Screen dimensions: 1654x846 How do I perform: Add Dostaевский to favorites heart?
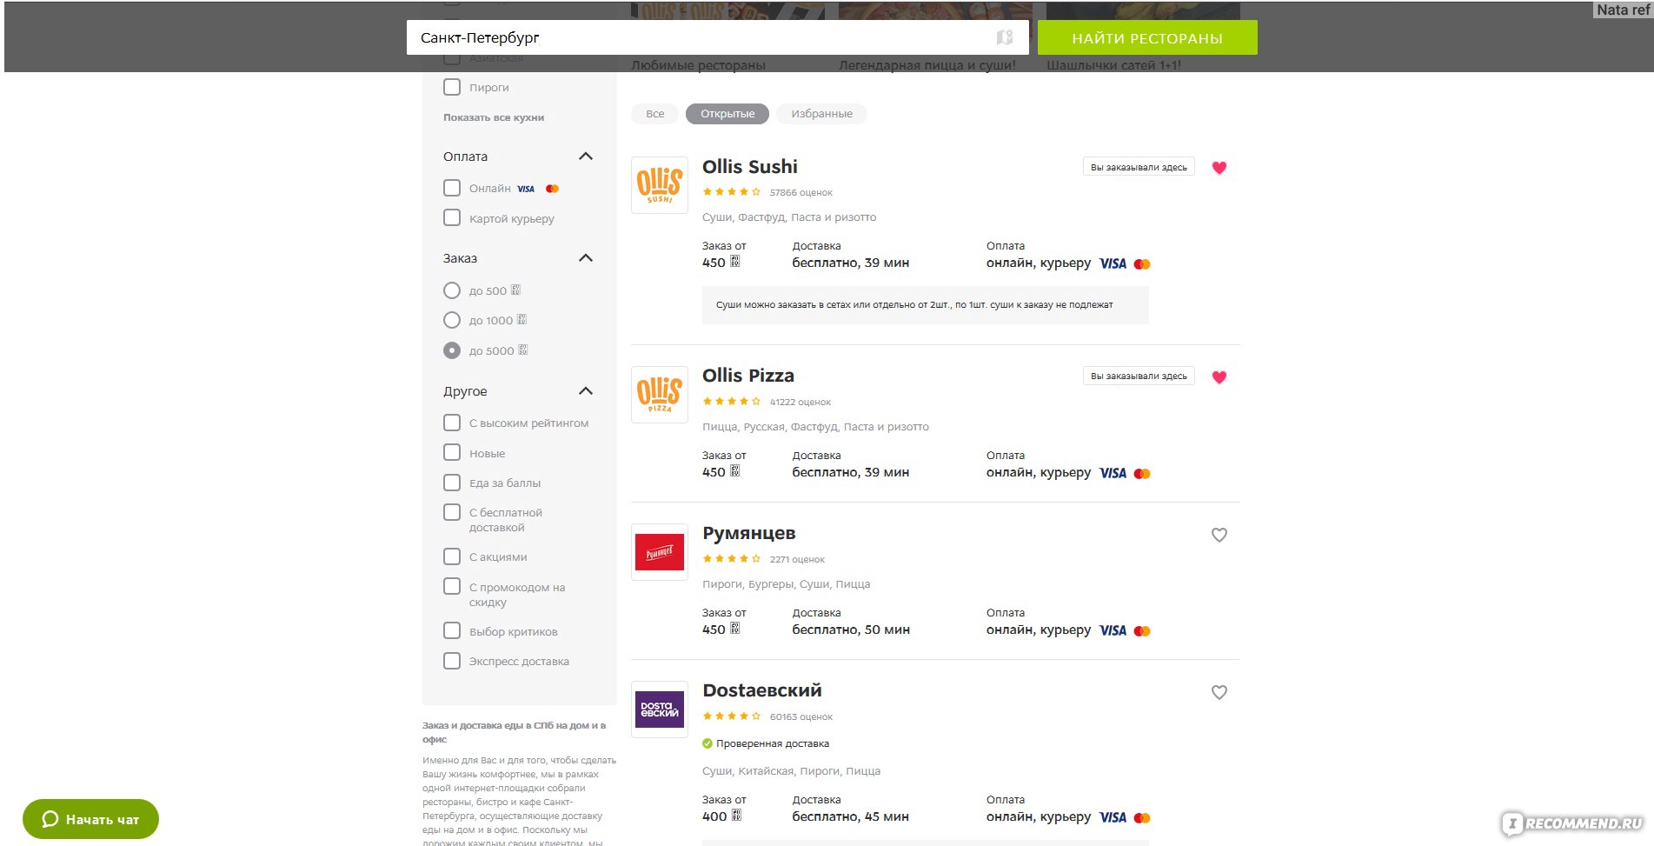[1219, 692]
